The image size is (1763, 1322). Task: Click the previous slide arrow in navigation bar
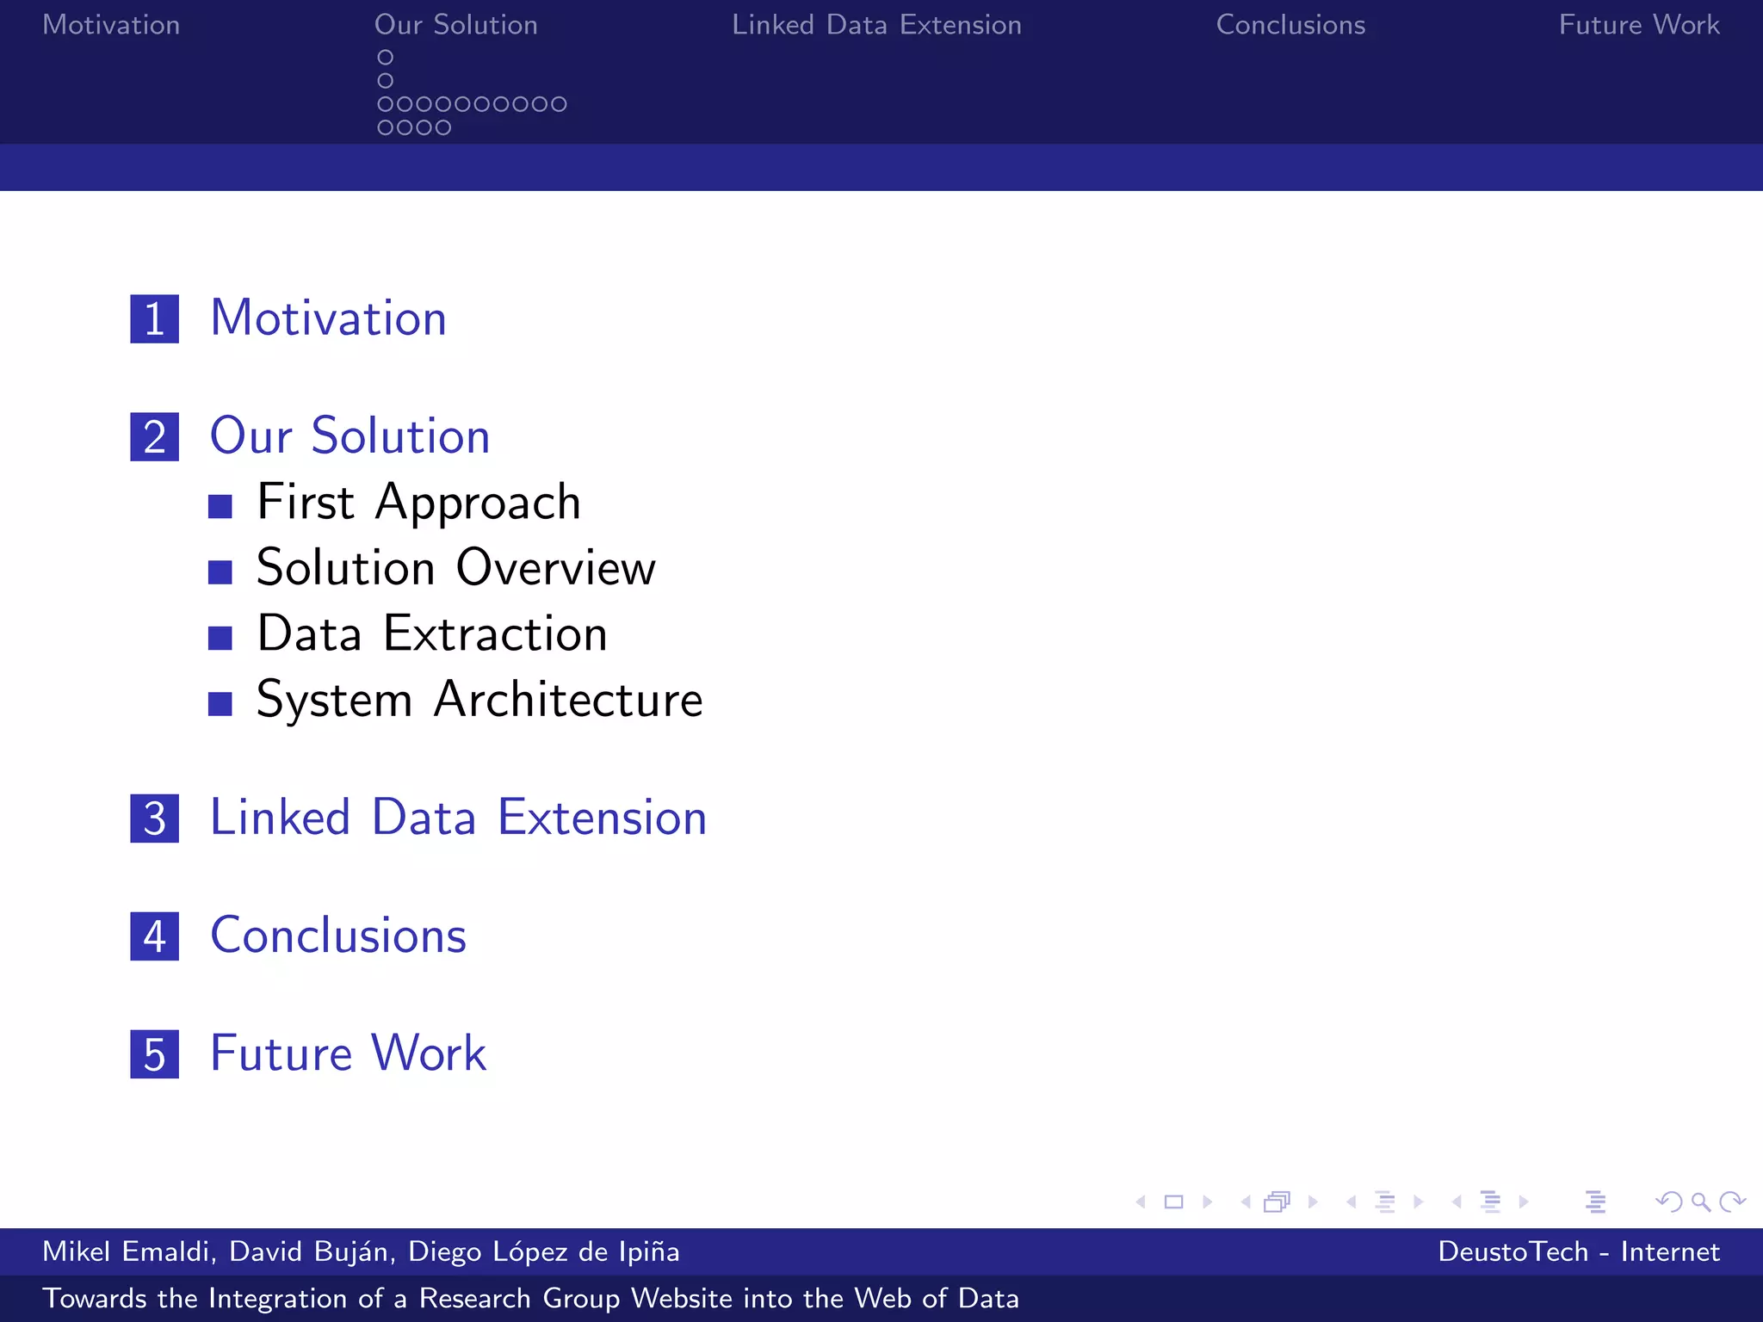point(1141,1202)
